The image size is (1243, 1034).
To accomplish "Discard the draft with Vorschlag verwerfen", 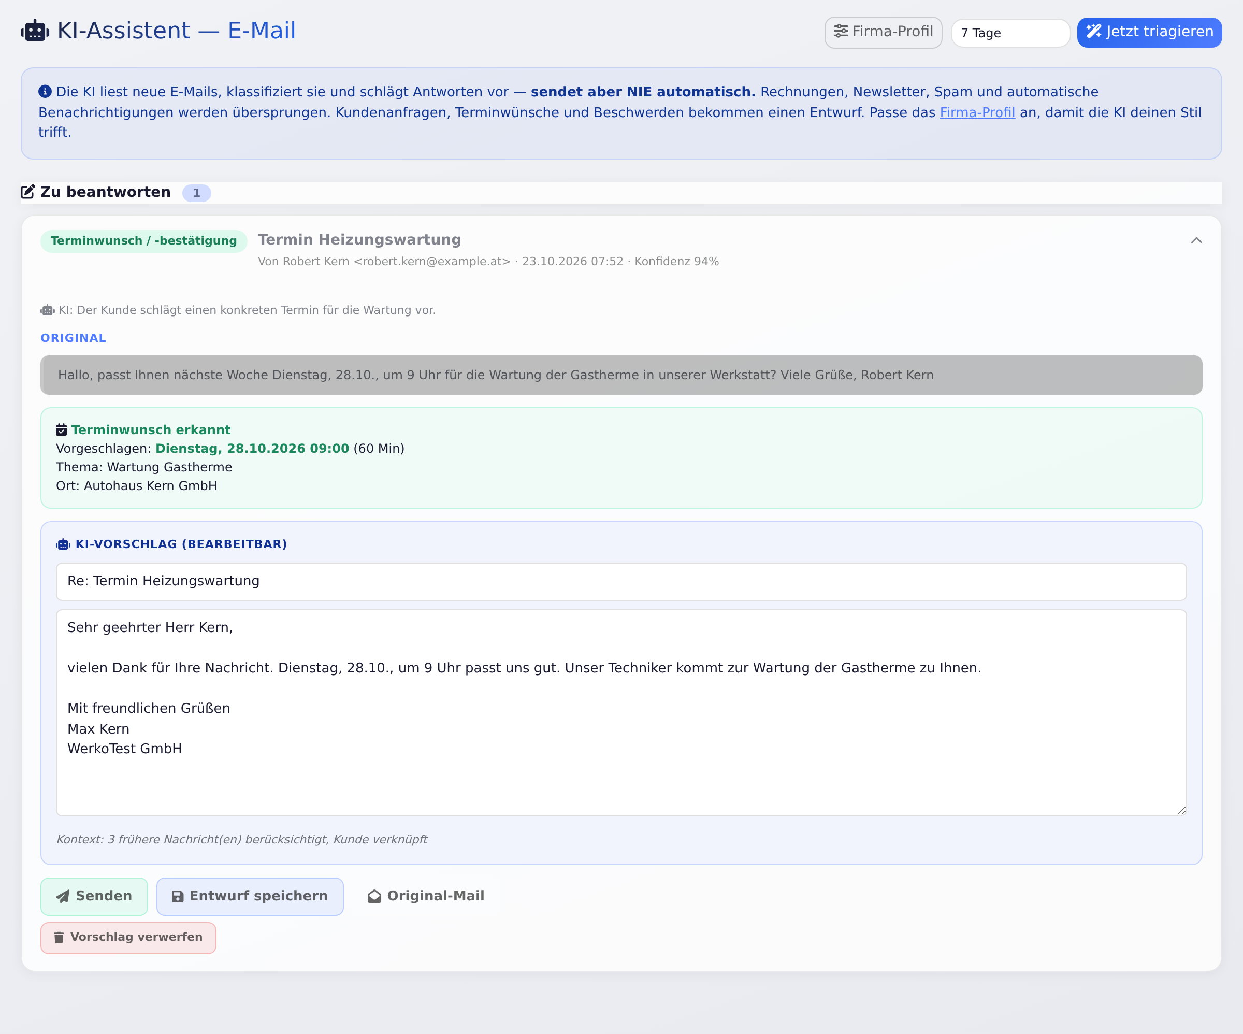I will point(128,938).
